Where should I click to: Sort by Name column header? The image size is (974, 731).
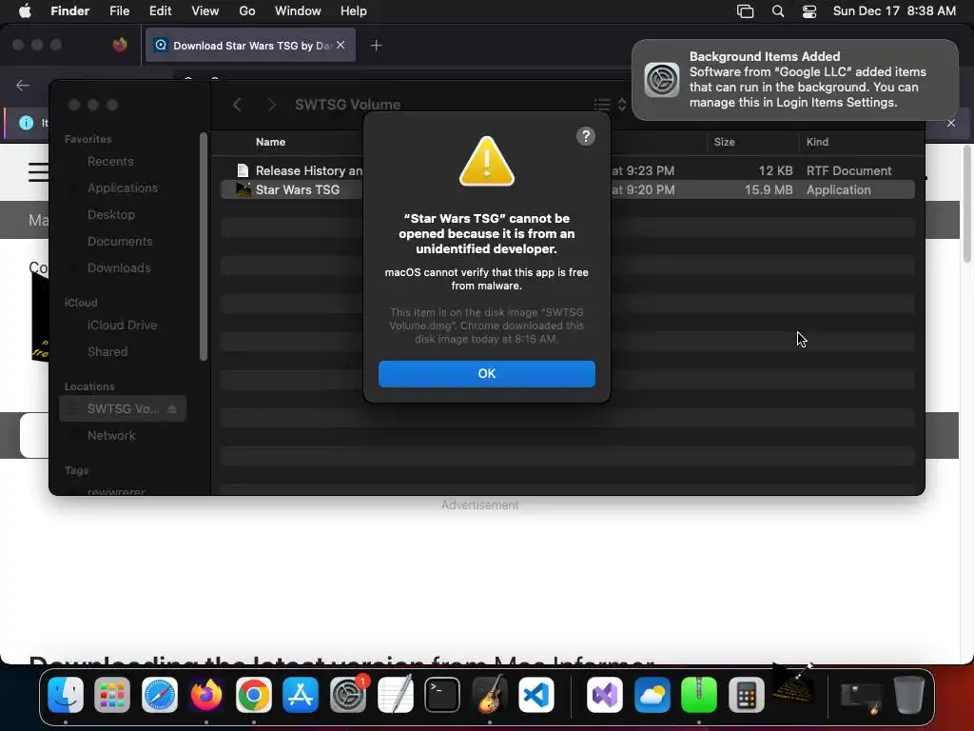click(x=270, y=142)
